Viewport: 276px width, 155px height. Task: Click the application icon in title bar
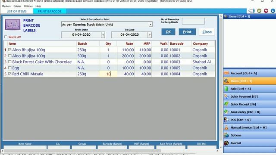point(3,1)
